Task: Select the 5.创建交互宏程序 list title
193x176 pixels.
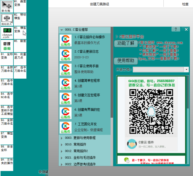Action: (87, 95)
